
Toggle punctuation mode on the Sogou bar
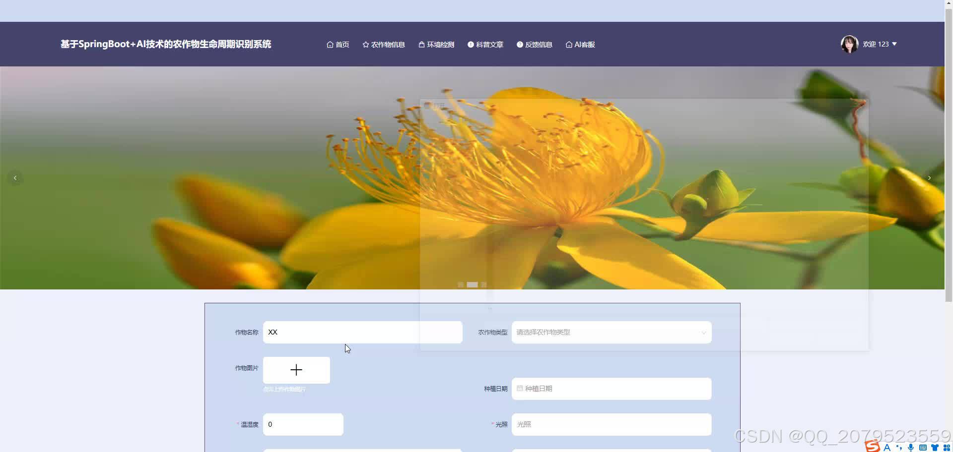900,448
